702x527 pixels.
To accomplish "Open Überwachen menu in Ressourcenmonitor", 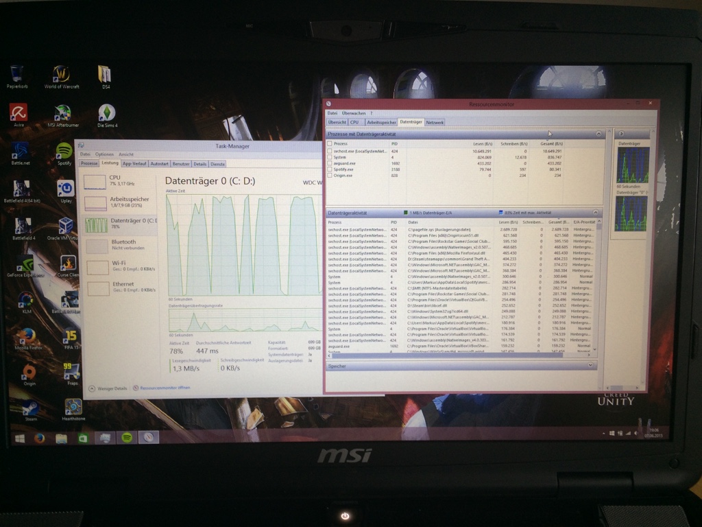I will click(354, 113).
